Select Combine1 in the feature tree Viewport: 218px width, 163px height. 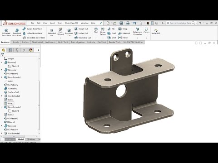[11, 88]
